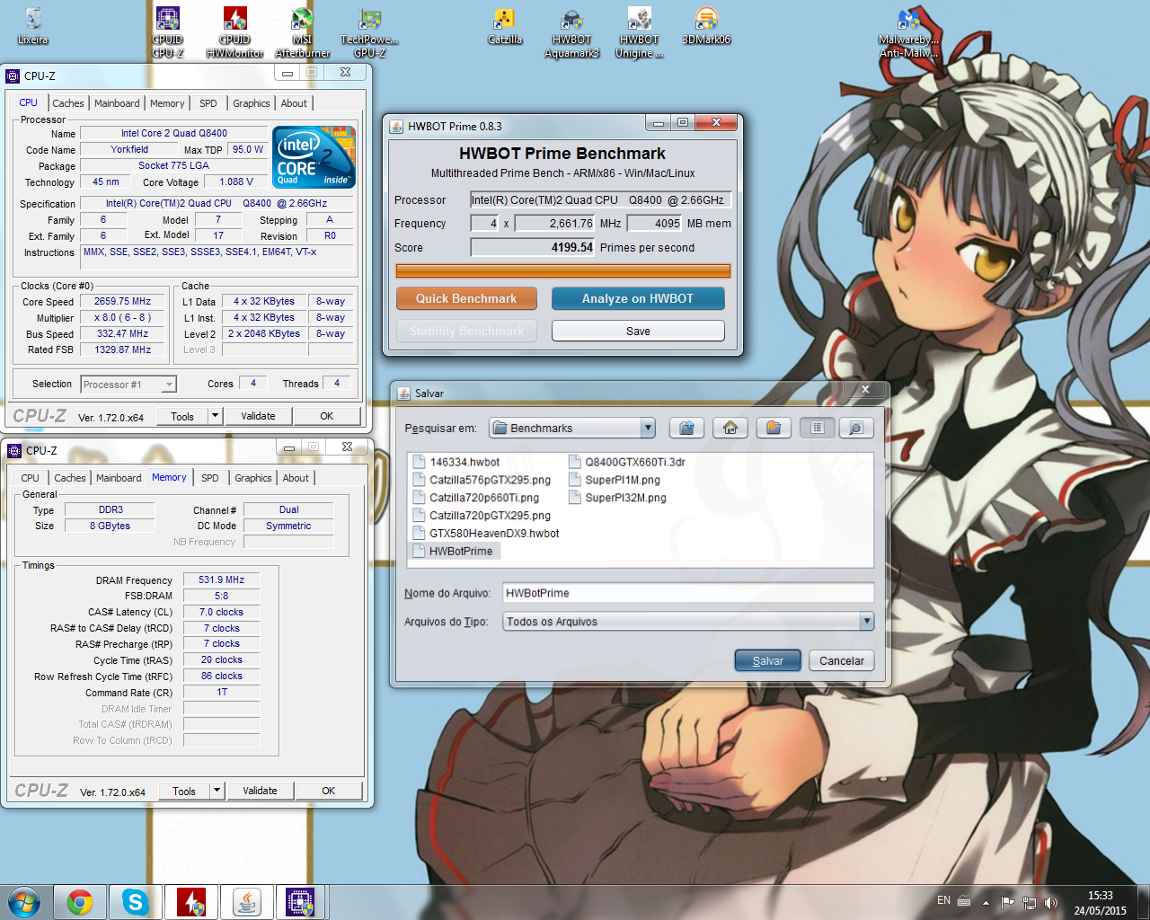The height and width of the screenshot is (920, 1150).
Task: Click Validate in the top CPU-Z window
Action: click(x=258, y=416)
